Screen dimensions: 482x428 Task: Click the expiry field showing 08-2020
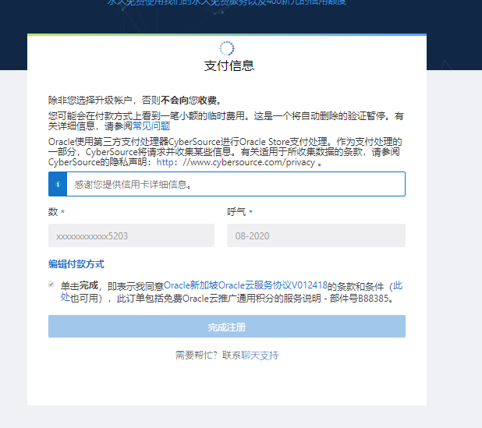[x=316, y=235]
